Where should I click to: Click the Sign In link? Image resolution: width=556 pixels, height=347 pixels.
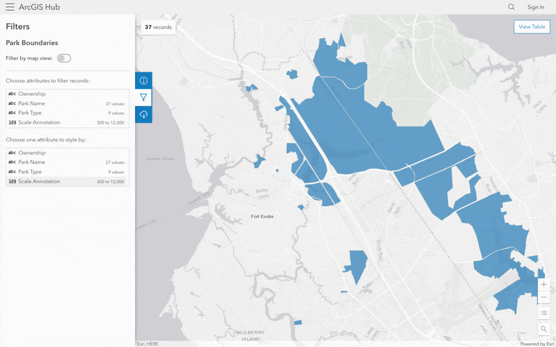tap(536, 7)
